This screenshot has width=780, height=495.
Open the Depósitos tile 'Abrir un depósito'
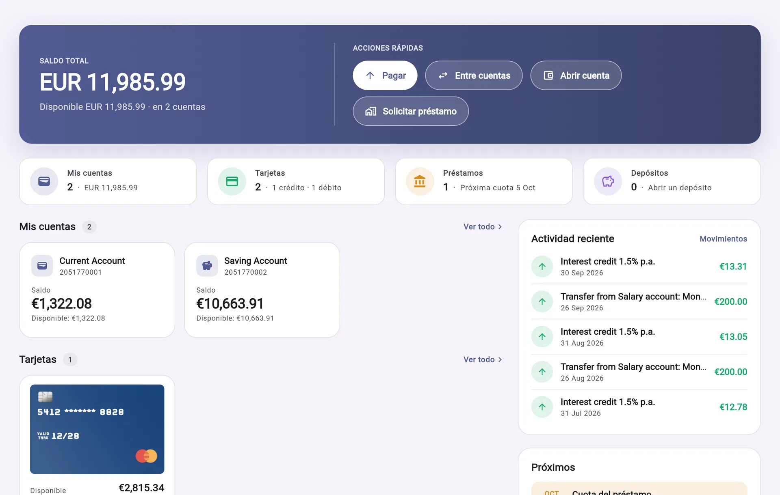coord(672,181)
